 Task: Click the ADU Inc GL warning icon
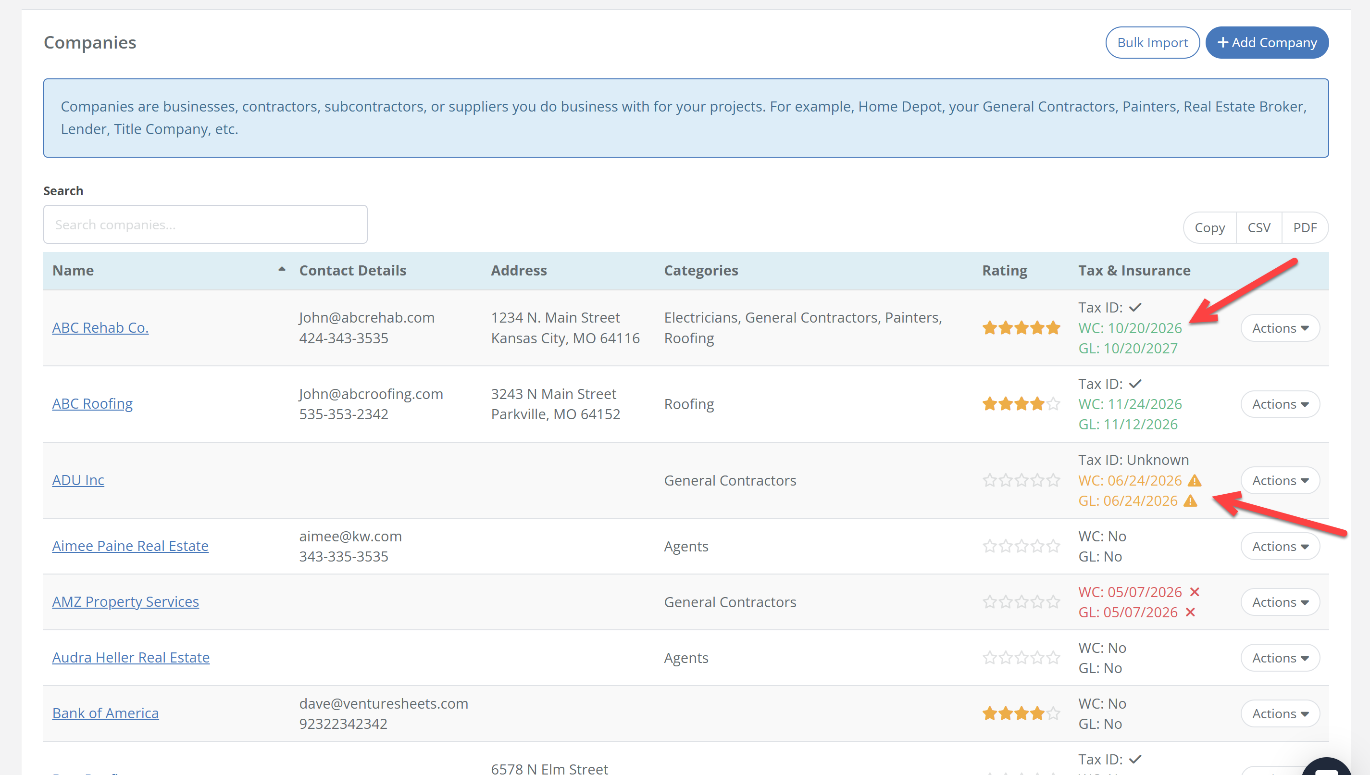click(1190, 501)
